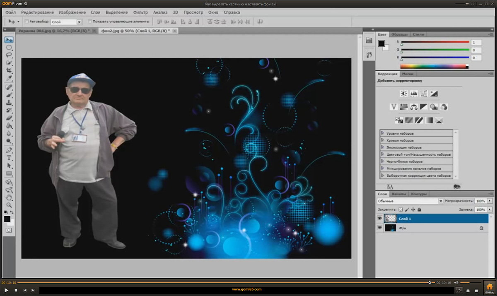497x296 pixels.
Task: Select the Crop tool in toolbar
Action: (x=9, y=71)
